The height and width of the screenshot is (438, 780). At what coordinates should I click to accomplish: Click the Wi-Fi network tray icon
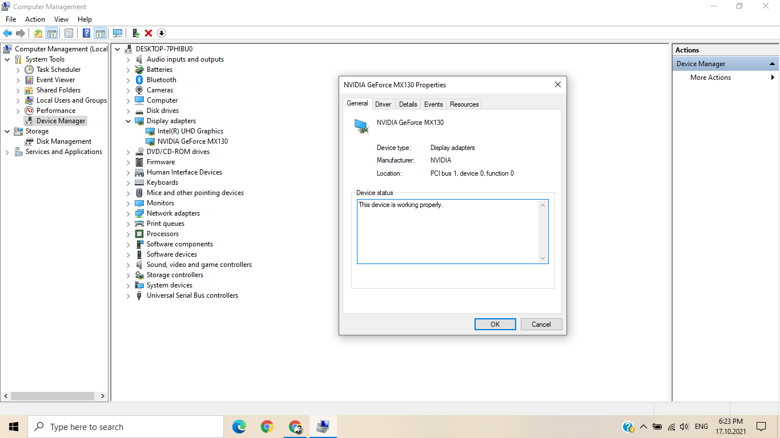click(672, 427)
